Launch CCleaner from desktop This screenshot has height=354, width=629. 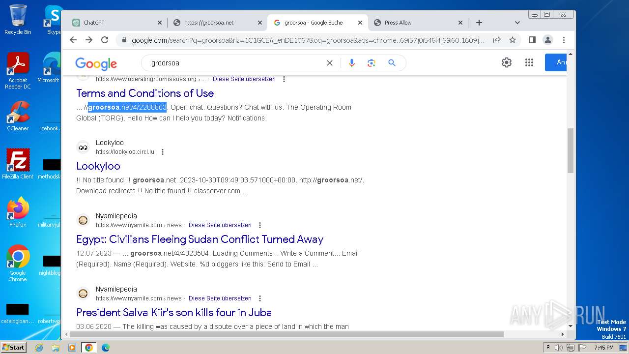click(18, 116)
